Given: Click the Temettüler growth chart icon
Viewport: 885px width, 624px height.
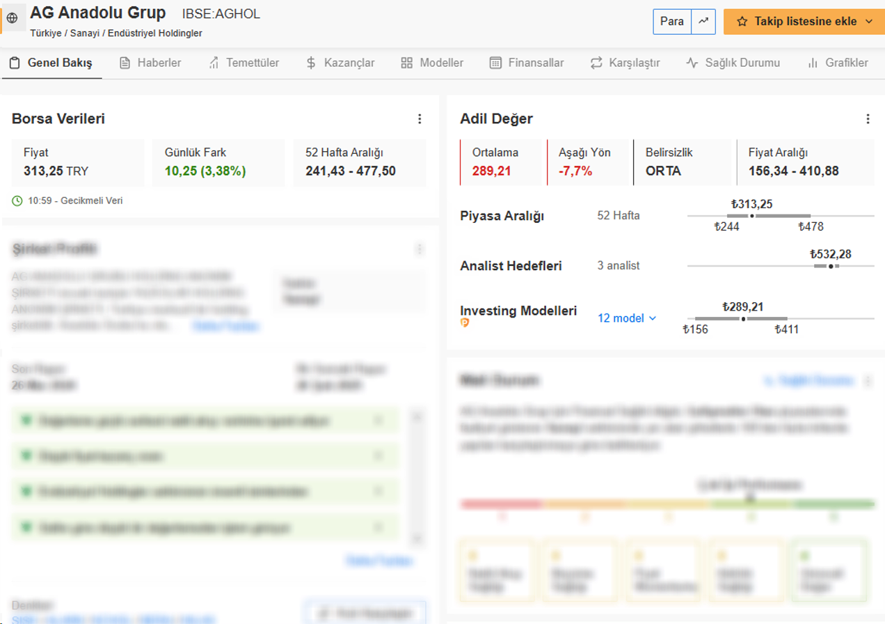Looking at the screenshot, I should (x=214, y=63).
